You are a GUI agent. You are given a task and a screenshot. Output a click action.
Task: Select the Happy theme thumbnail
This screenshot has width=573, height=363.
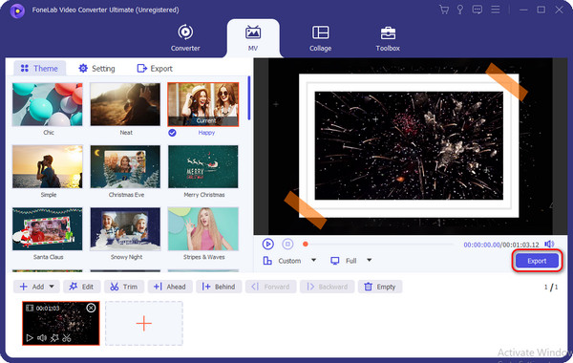(x=203, y=104)
